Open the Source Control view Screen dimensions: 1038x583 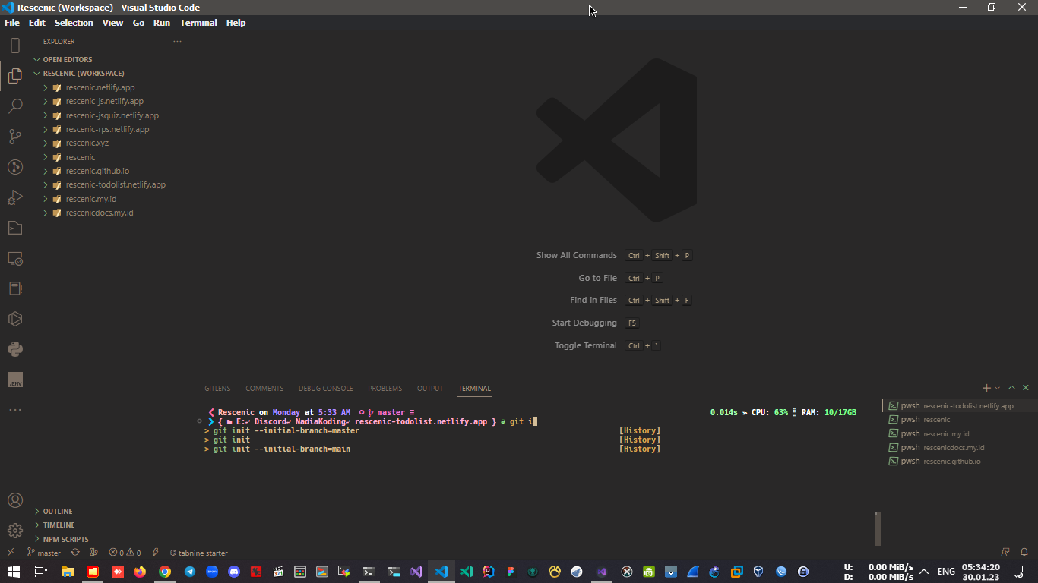14,137
